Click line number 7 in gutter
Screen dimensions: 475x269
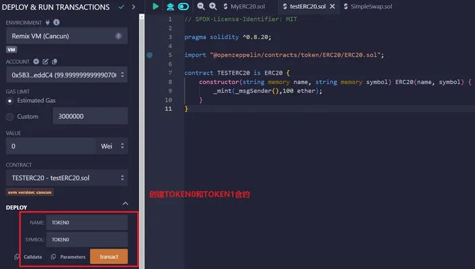point(170,73)
